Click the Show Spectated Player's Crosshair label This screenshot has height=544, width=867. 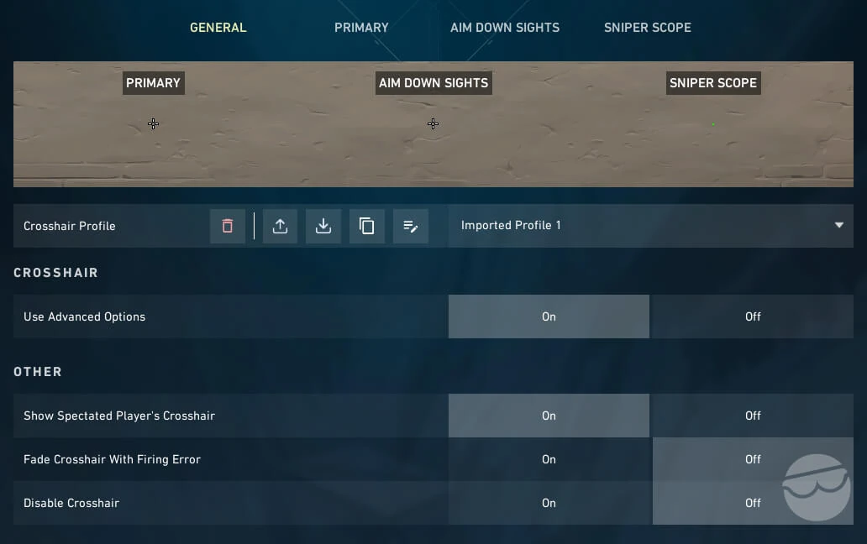point(119,416)
